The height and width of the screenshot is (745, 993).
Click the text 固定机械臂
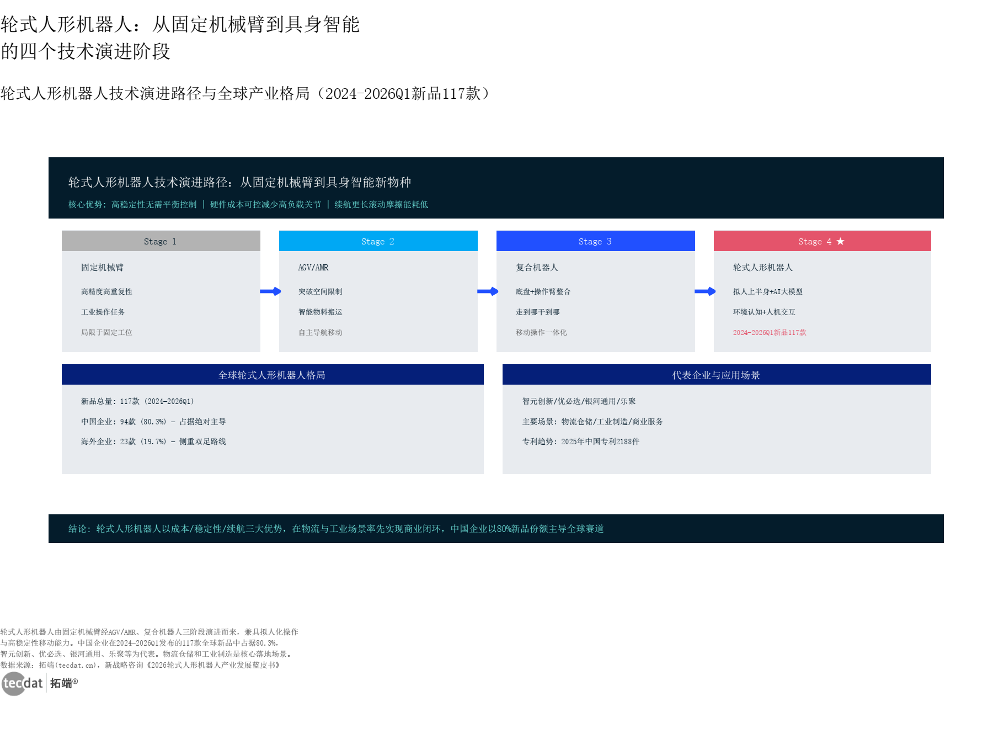103,268
